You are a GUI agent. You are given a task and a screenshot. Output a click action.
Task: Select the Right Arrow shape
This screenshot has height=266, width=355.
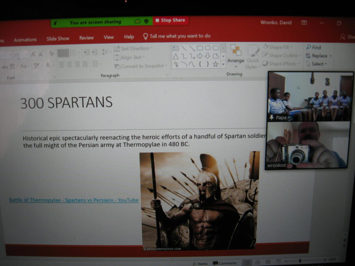200,56
